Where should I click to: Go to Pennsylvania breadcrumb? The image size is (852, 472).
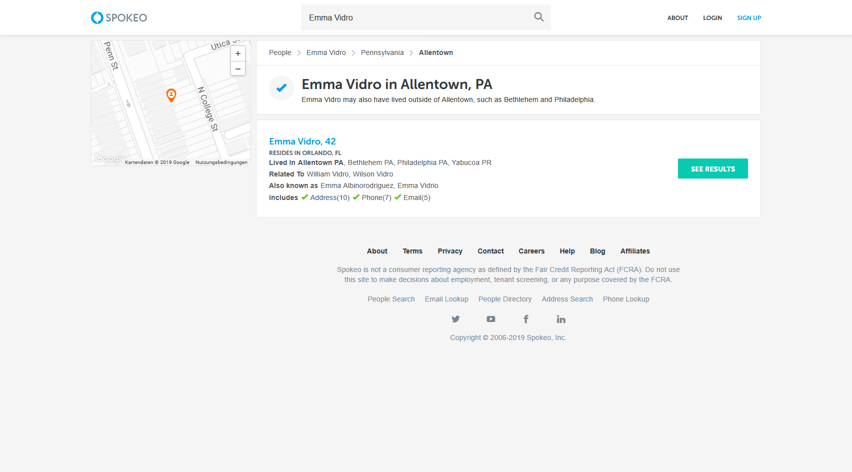click(x=382, y=52)
